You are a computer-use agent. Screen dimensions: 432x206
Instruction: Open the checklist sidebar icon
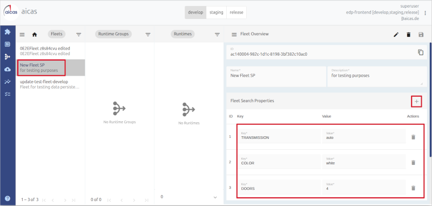8,94
